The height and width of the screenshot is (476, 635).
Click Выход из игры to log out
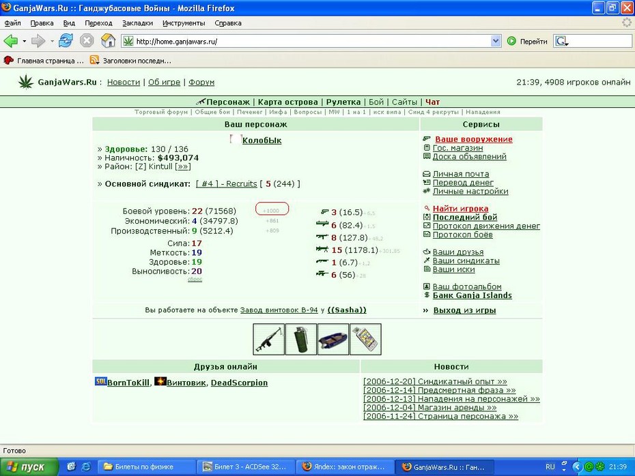[x=464, y=310]
